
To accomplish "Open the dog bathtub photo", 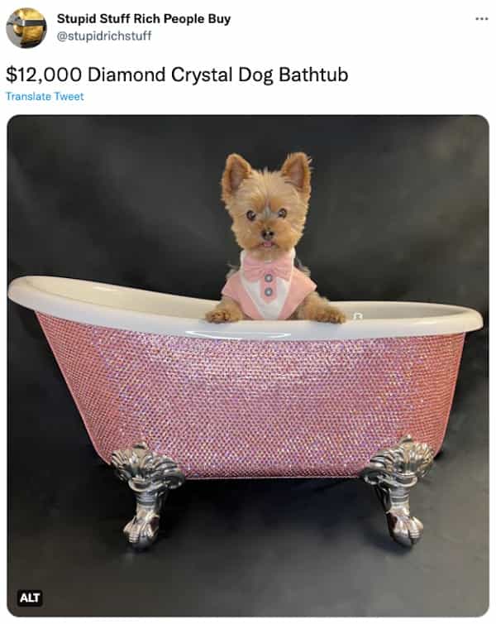I will (x=248, y=366).
